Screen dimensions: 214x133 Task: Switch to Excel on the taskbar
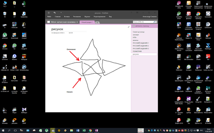84,130
